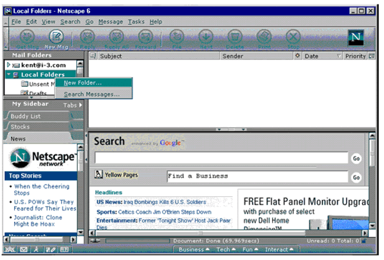Viewport: 384px width, 260px height.
Task: Click the Netscape N logo throbber
Action: (x=356, y=38)
